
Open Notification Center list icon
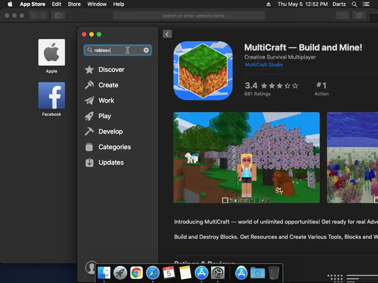(x=366, y=4)
